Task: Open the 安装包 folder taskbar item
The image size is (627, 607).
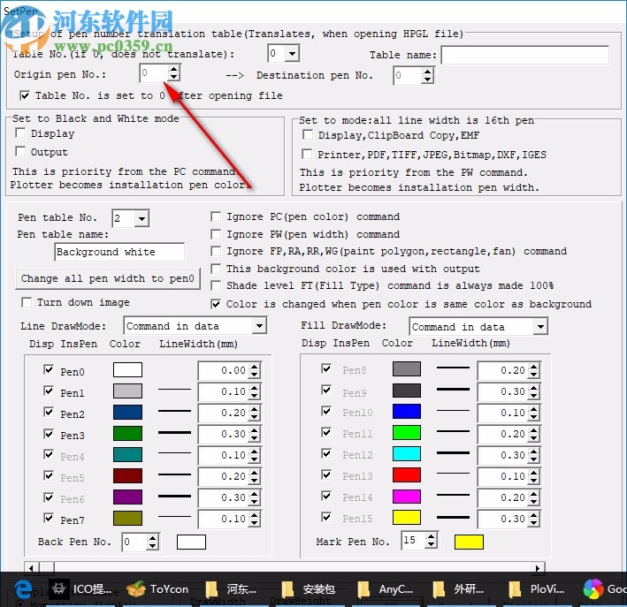Action: click(308, 589)
